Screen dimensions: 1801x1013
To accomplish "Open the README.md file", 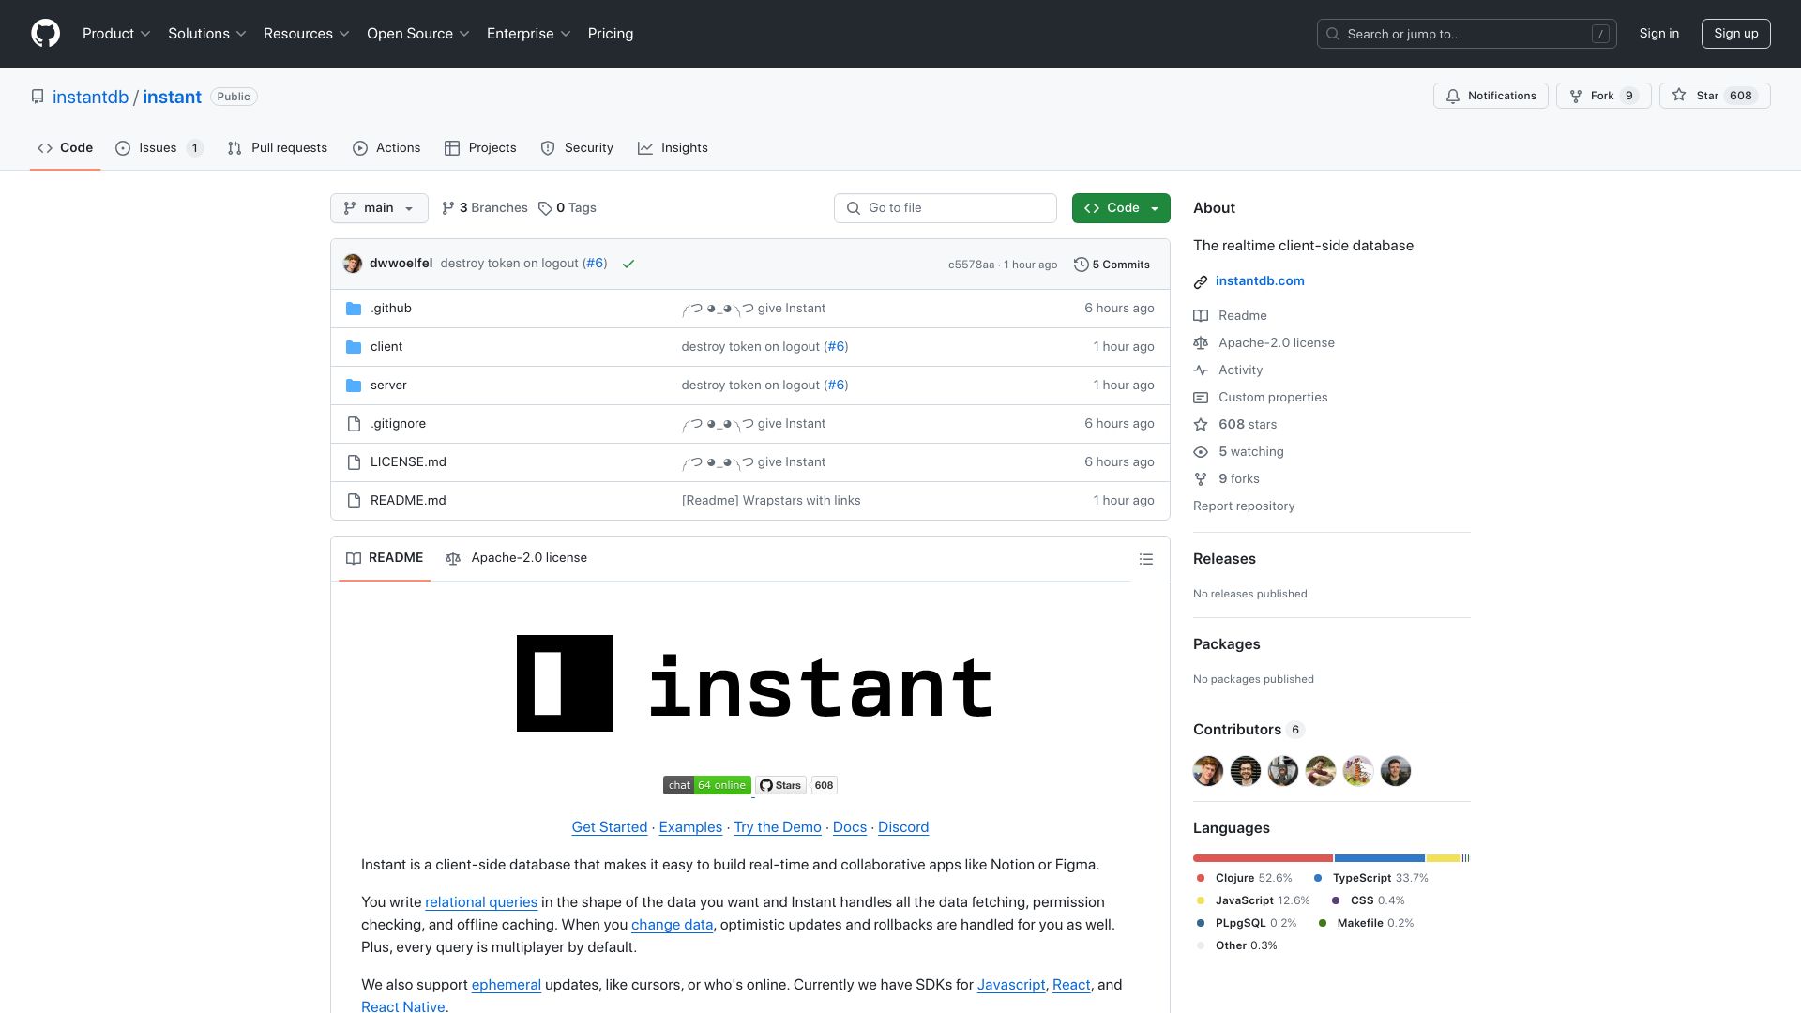I will pyautogui.click(x=408, y=501).
